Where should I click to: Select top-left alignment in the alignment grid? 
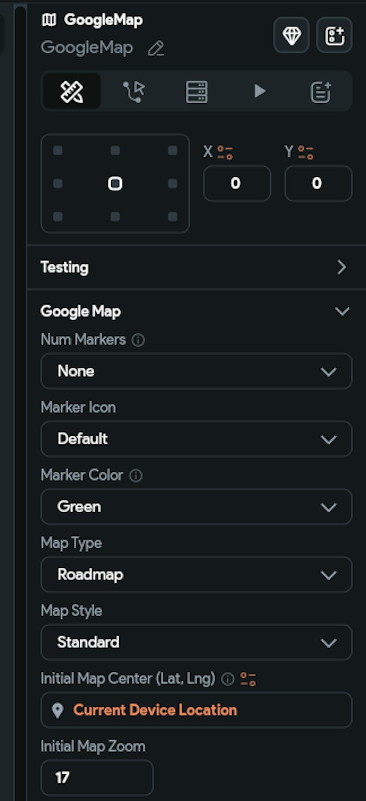pyautogui.click(x=58, y=150)
